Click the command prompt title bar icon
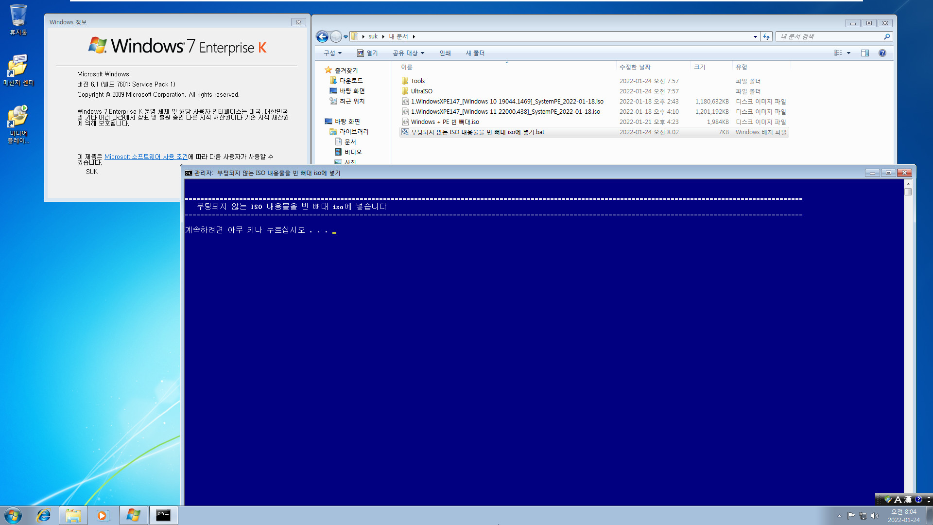This screenshot has width=933, height=525. click(188, 173)
